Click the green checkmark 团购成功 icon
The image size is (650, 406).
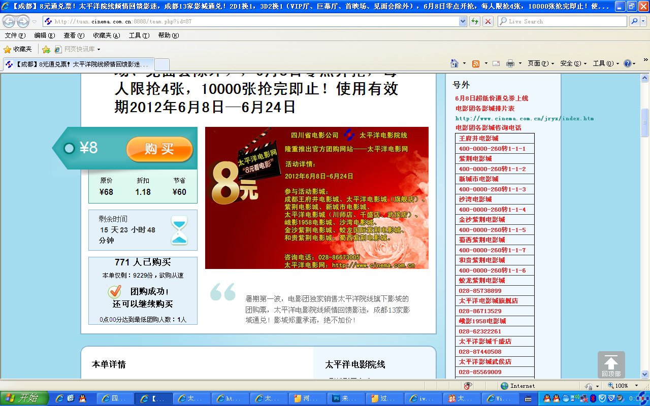[x=114, y=292]
